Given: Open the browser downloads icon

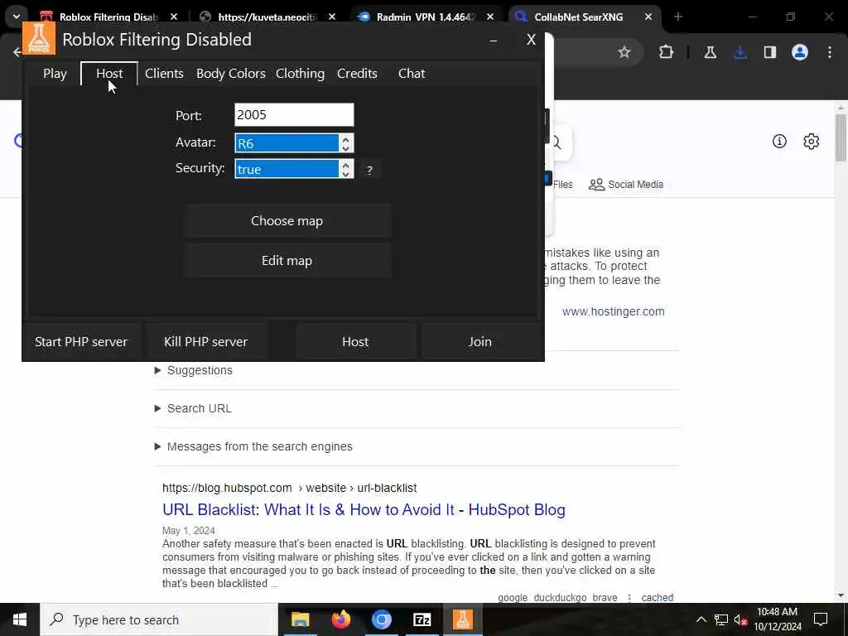Looking at the screenshot, I should tap(740, 52).
